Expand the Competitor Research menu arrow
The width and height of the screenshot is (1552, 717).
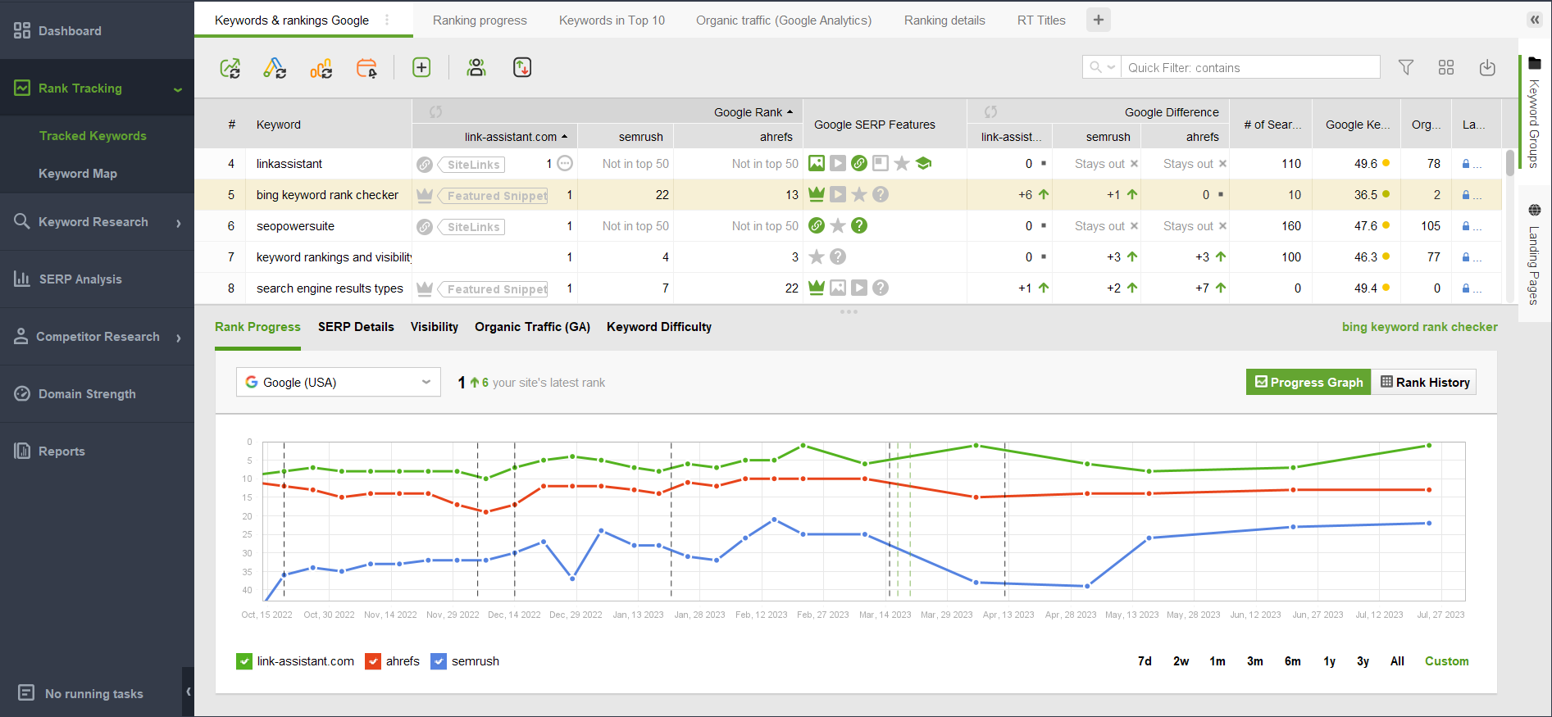tap(179, 338)
